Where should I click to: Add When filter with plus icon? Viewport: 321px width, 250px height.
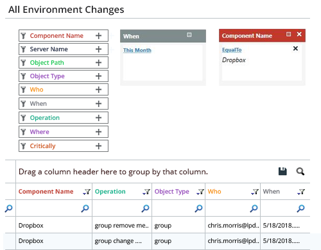(x=98, y=104)
